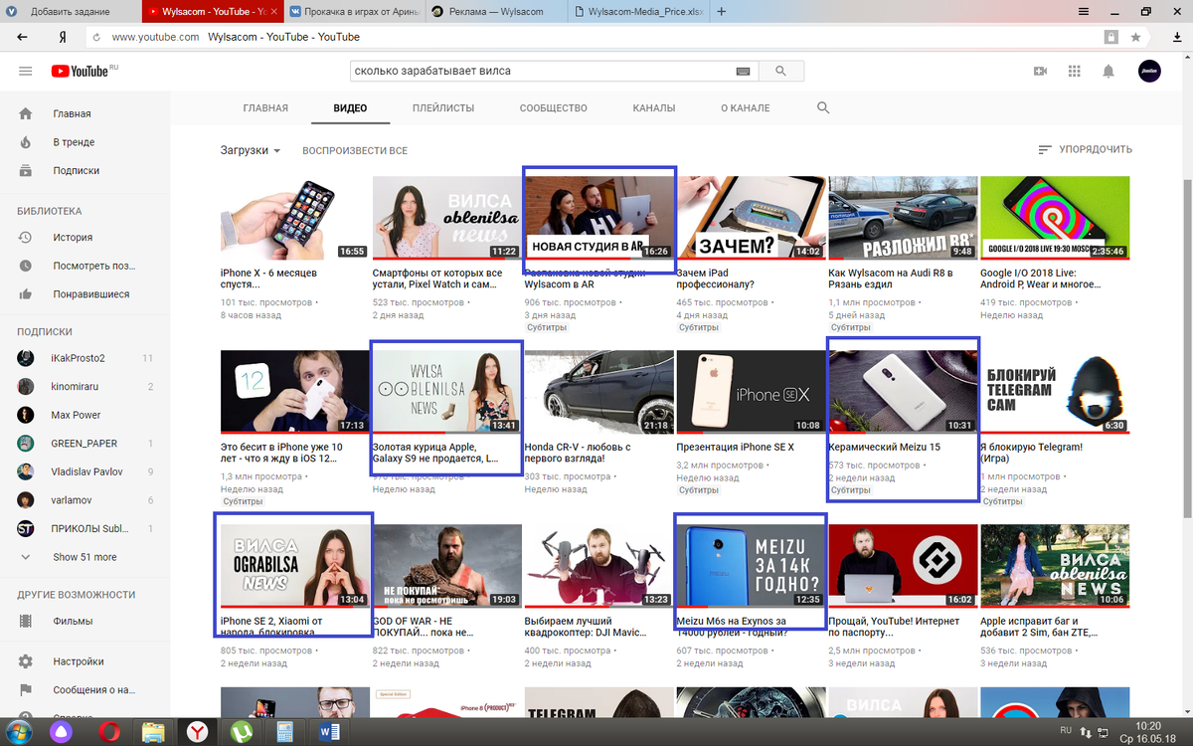Image resolution: width=1193 pixels, height=746 pixels.
Task: Open "Honda CR-V - любовь с первого взгляда!" title
Action: pos(578,453)
